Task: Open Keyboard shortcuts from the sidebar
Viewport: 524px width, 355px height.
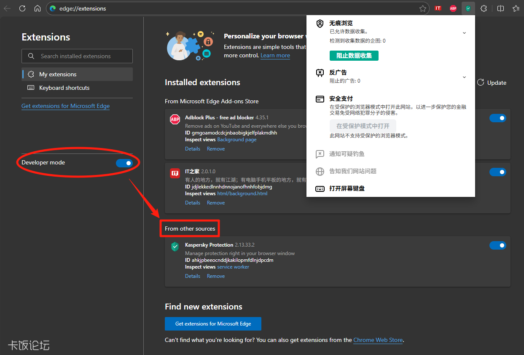Action: 64,88
